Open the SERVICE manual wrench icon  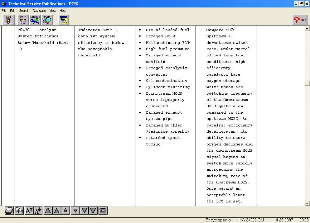pos(35,20)
